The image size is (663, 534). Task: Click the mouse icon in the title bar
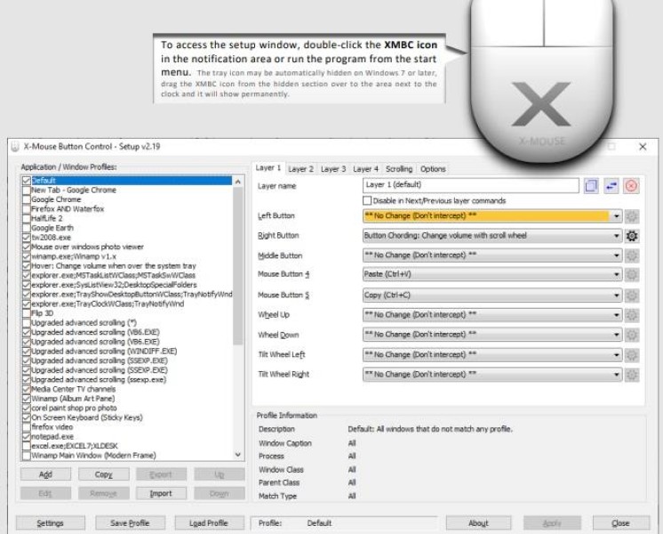coord(15,147)
